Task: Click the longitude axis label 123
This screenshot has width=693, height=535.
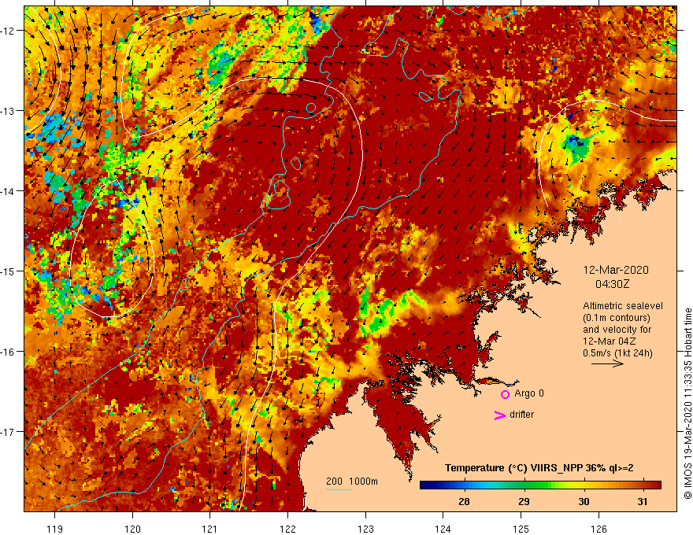Action: [x=365, y=529]
